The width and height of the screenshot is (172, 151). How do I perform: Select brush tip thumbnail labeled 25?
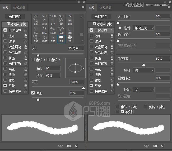(x=61, y=39)
